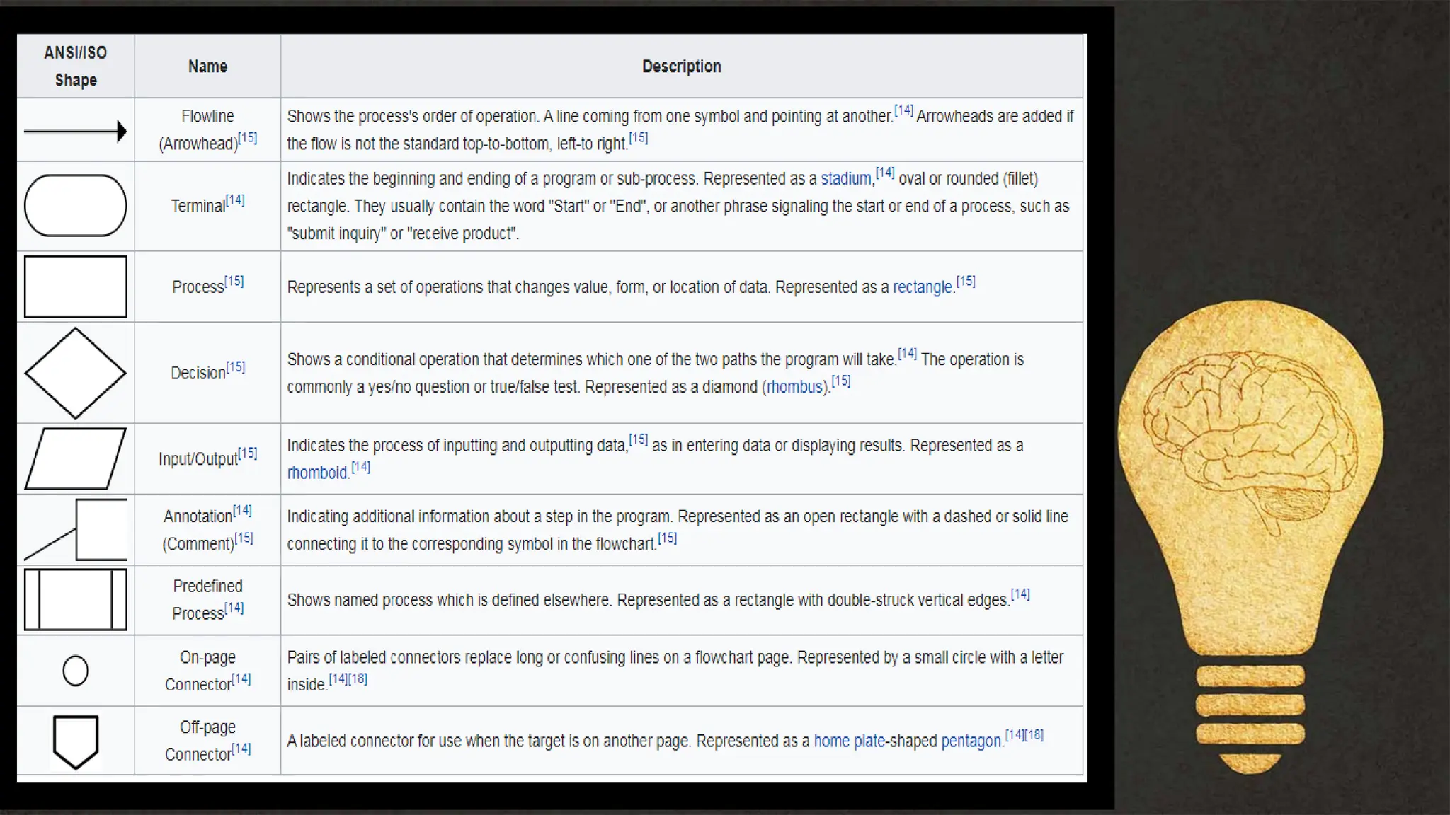1450x815 pixels.
Task: Click the rhomboid hyperlink
Action: point(317,473)
